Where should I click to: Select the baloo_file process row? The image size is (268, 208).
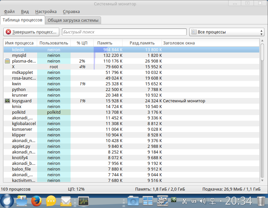tap(131, 169)
